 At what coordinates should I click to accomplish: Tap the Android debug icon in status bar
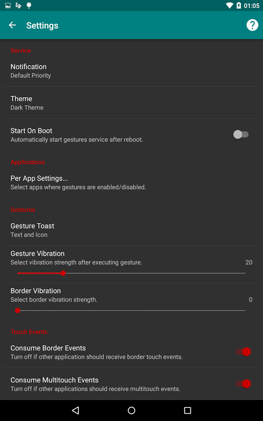click(29, 5)
